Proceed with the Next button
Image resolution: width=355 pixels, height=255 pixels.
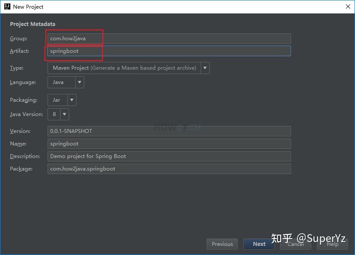coord(259,244)
